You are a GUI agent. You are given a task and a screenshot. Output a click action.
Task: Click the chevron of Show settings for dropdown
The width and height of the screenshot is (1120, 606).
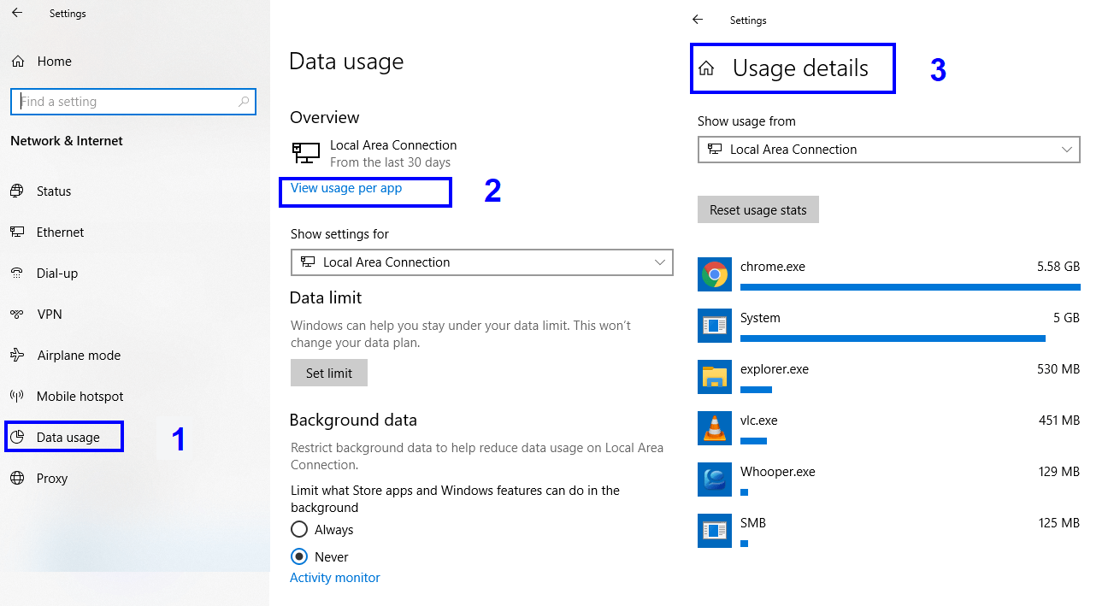pyautogui.click(x=660, y=262)
